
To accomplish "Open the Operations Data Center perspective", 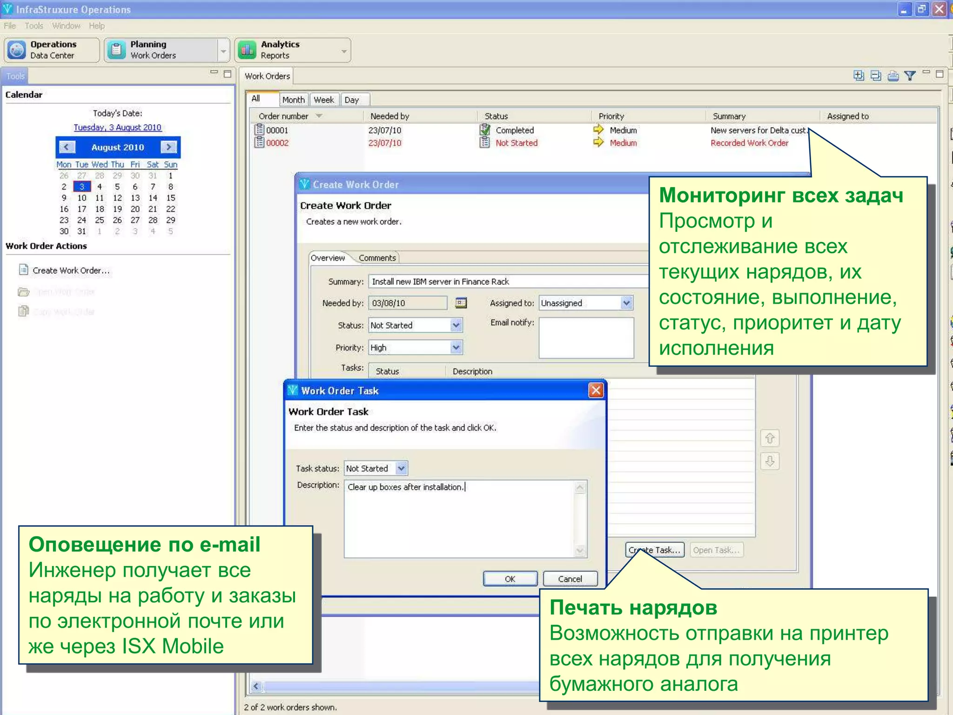I will (x=52, y=50).
